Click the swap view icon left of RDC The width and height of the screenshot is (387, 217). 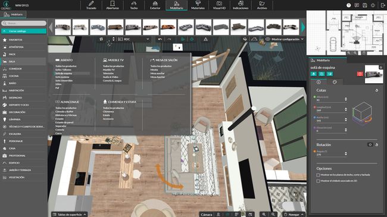pyautogui.click(x=101, y=39)
